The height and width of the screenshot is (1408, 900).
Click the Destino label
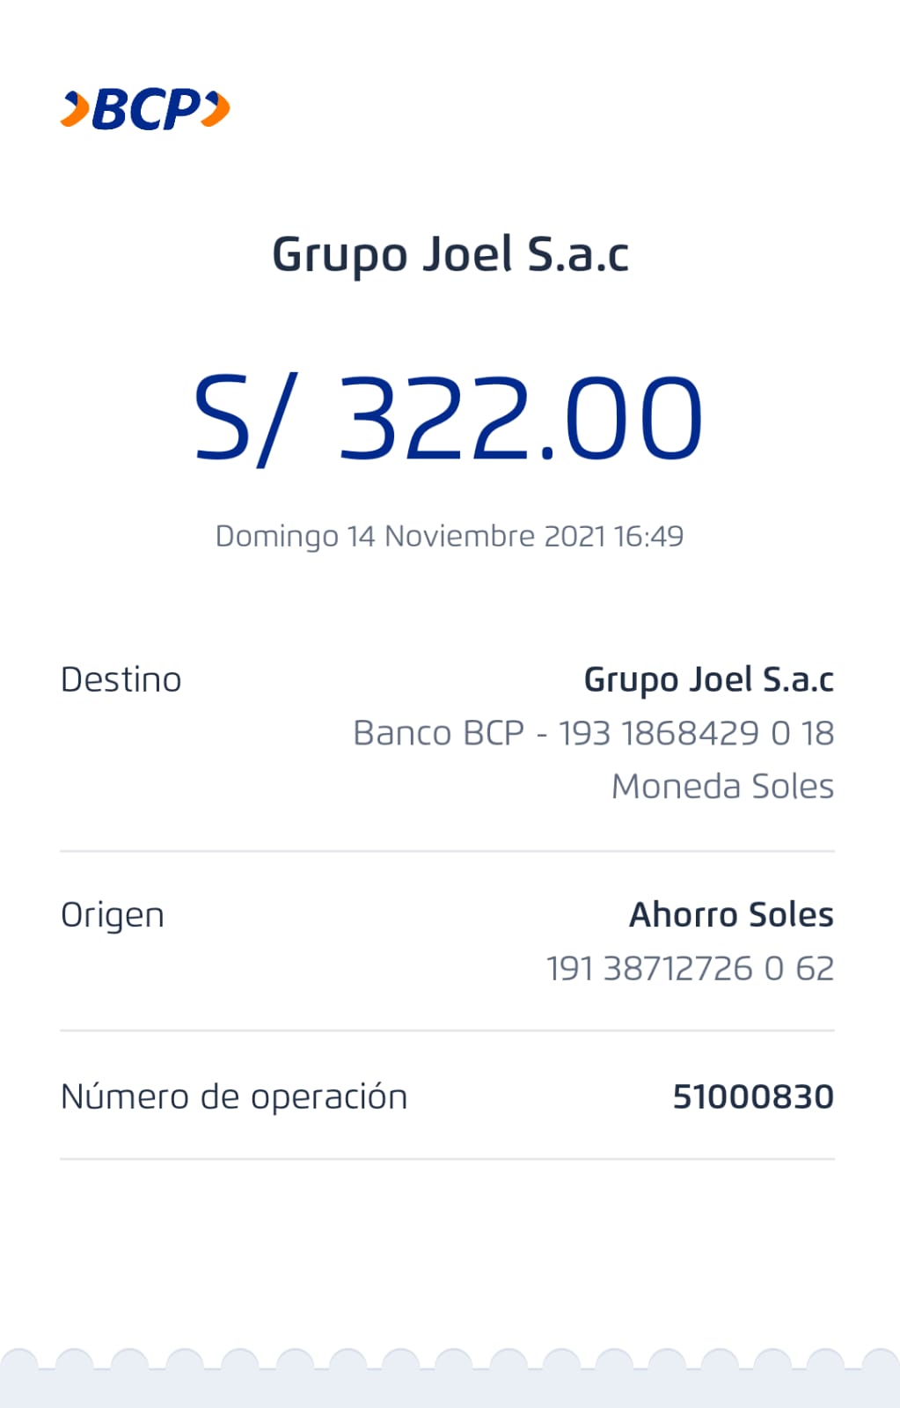tap(121, 680)
